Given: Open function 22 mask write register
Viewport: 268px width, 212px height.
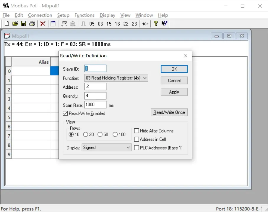Looking at the screenshot, I should (126, 24).
